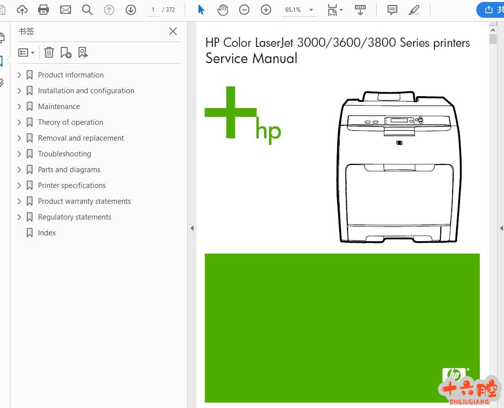504x408 pixels.
Task: Open bookmark options dropdown menu
Action: pyautogui.click(x=26, y=52)
